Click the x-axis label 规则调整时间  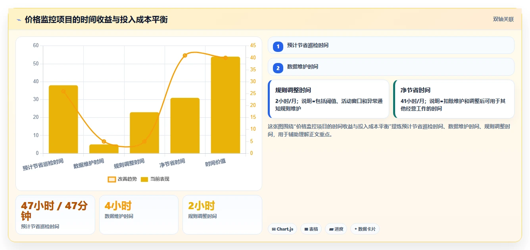(129, 164)
